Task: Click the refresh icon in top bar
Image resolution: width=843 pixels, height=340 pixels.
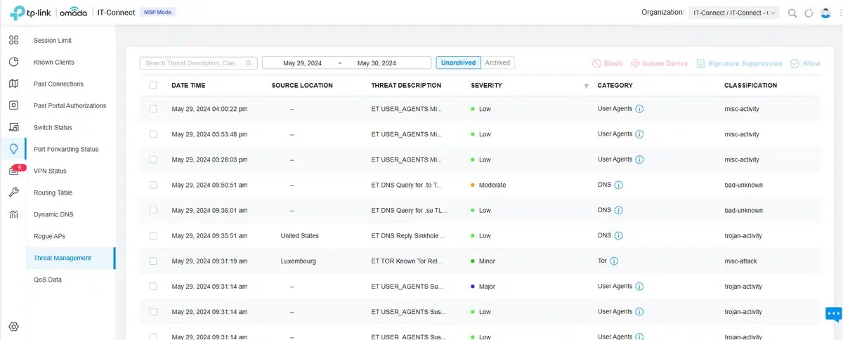Action: point(809,13)
